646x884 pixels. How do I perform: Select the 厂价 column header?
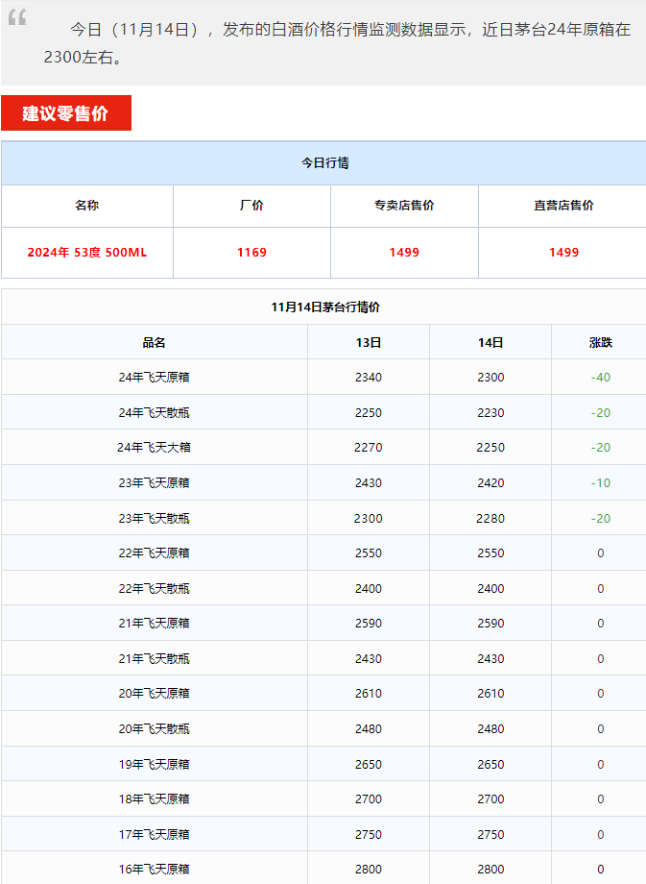coord(251,206)
